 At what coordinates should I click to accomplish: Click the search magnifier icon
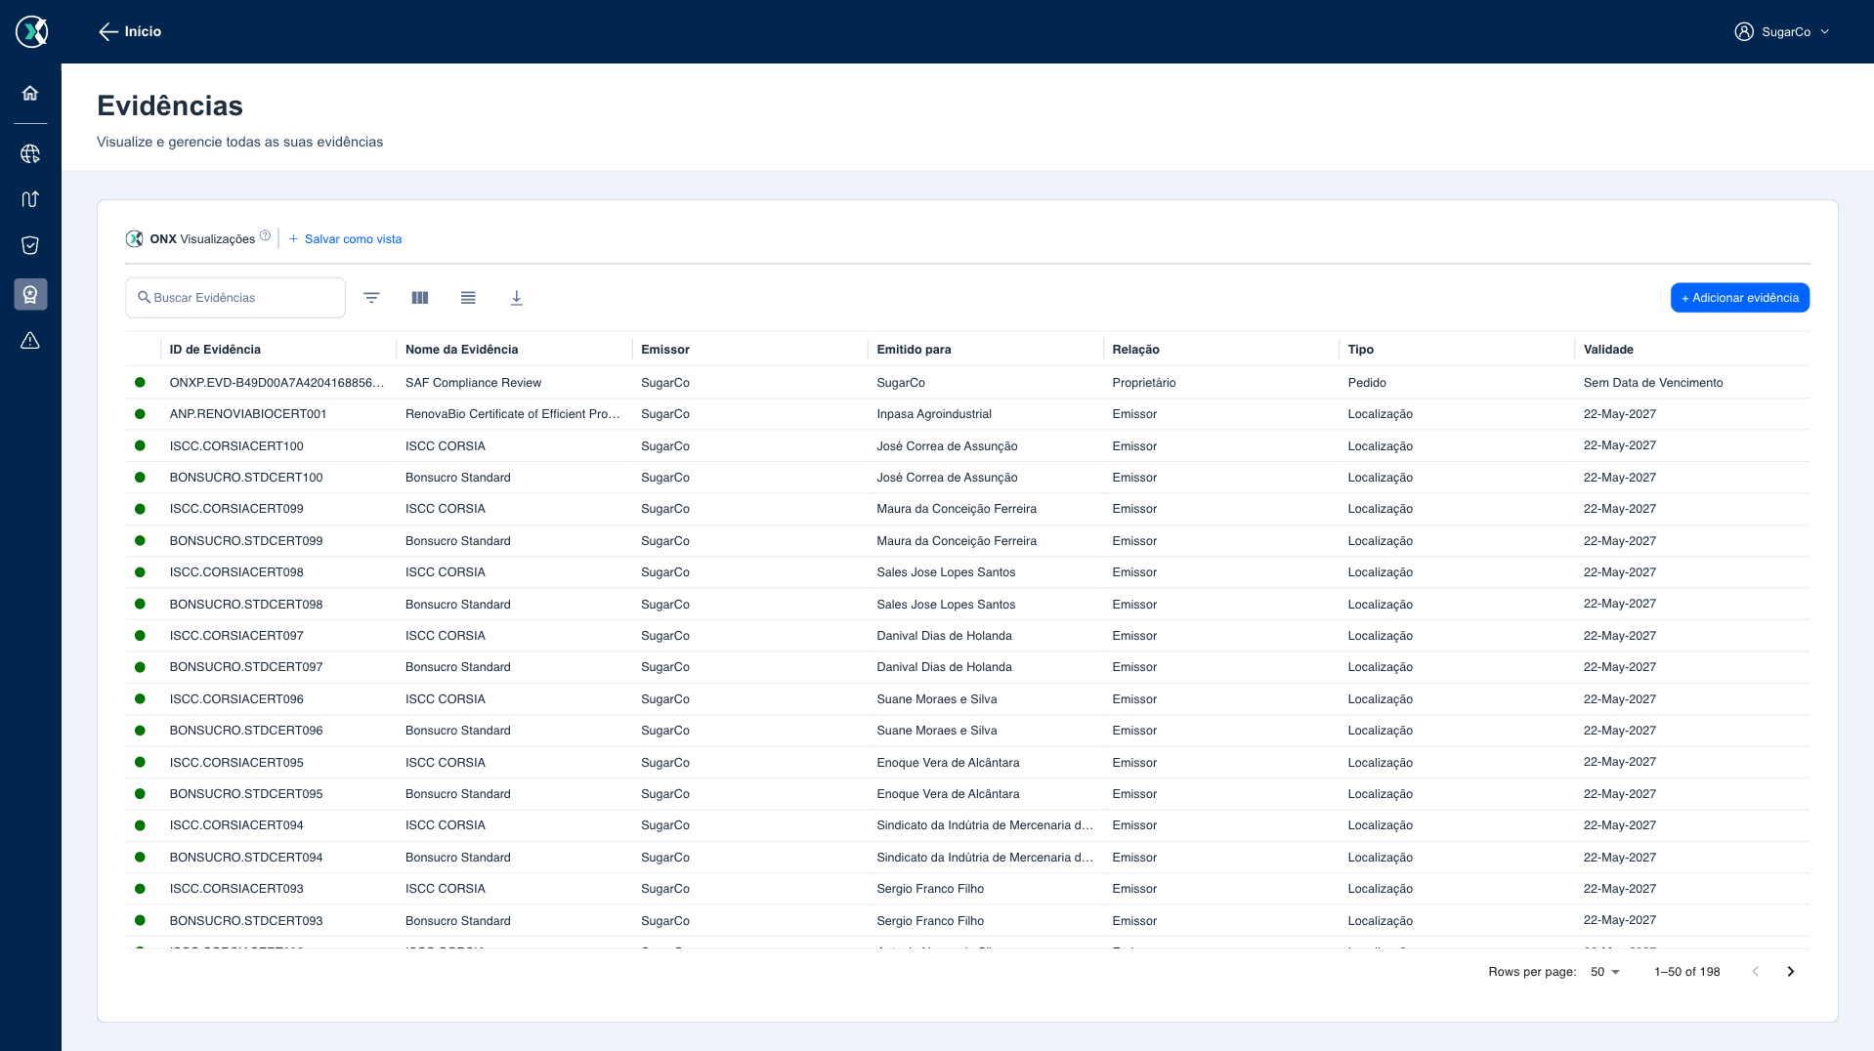tap(144, 297)
